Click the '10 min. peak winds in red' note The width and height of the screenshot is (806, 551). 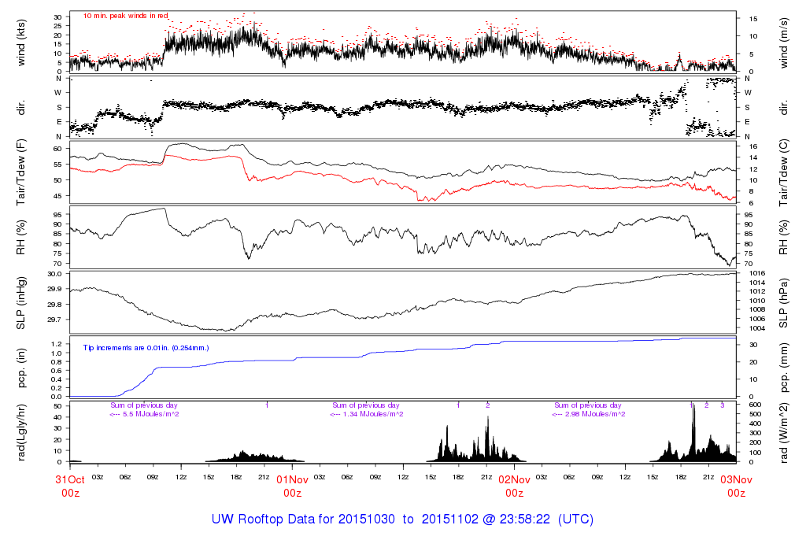click(125, 16)
